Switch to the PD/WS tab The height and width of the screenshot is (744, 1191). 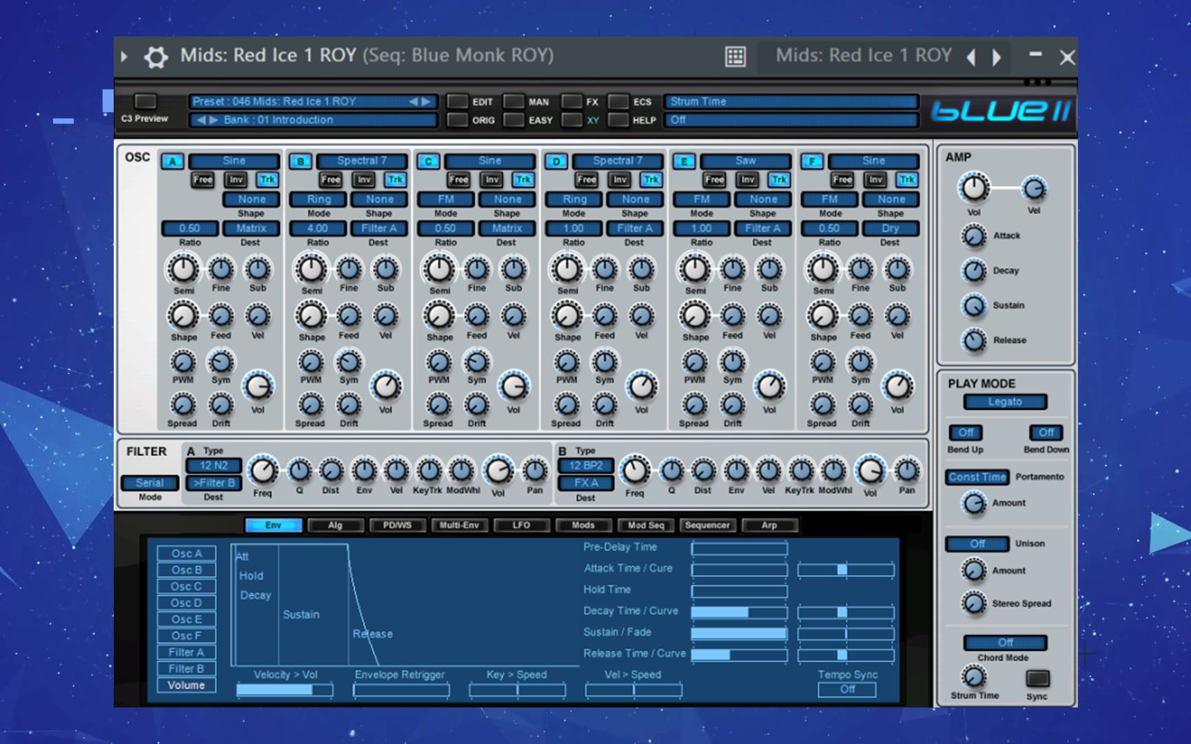[x=397, y=526]
